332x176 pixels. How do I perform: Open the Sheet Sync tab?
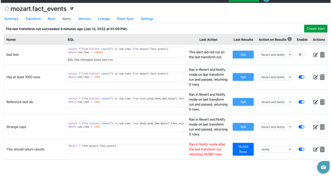125,19
